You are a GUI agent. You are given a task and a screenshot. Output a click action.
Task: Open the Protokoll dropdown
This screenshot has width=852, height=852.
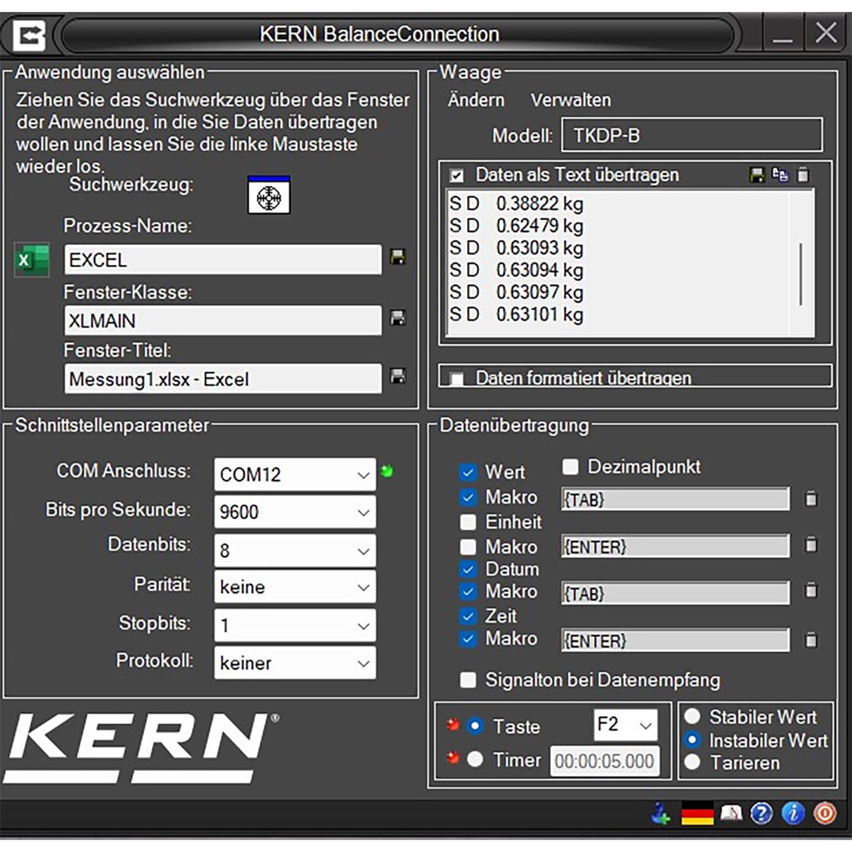(295, 663)
